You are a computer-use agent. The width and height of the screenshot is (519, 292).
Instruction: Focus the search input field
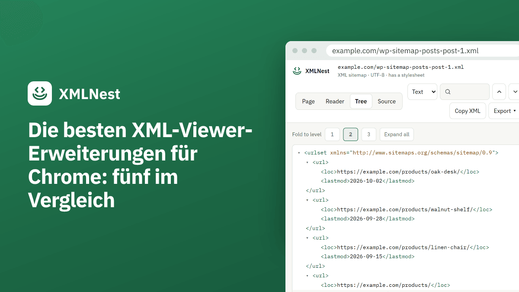pyautogui.click(x=465, y=92)
